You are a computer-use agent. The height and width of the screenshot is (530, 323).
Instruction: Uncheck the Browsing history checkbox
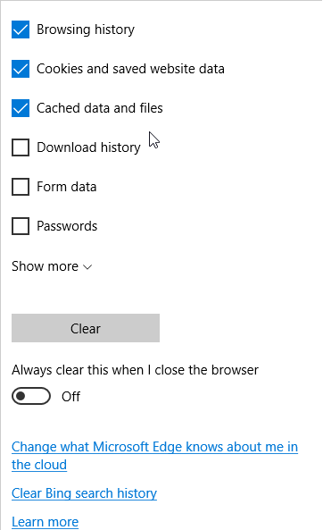[21, 29]
